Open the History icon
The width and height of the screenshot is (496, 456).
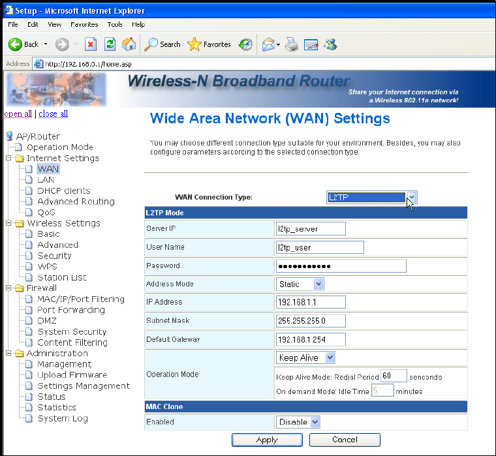coord(245,44)
